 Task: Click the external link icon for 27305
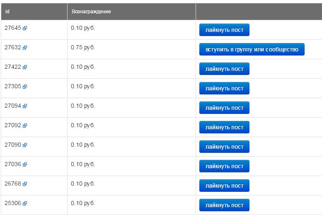click(x=25, y=87)
